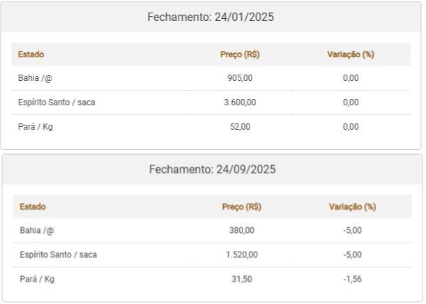Click Espírito Santo's 0,00 variation in 24/01/2025 table
The image size is (426, 304).
tap(351, 102)
